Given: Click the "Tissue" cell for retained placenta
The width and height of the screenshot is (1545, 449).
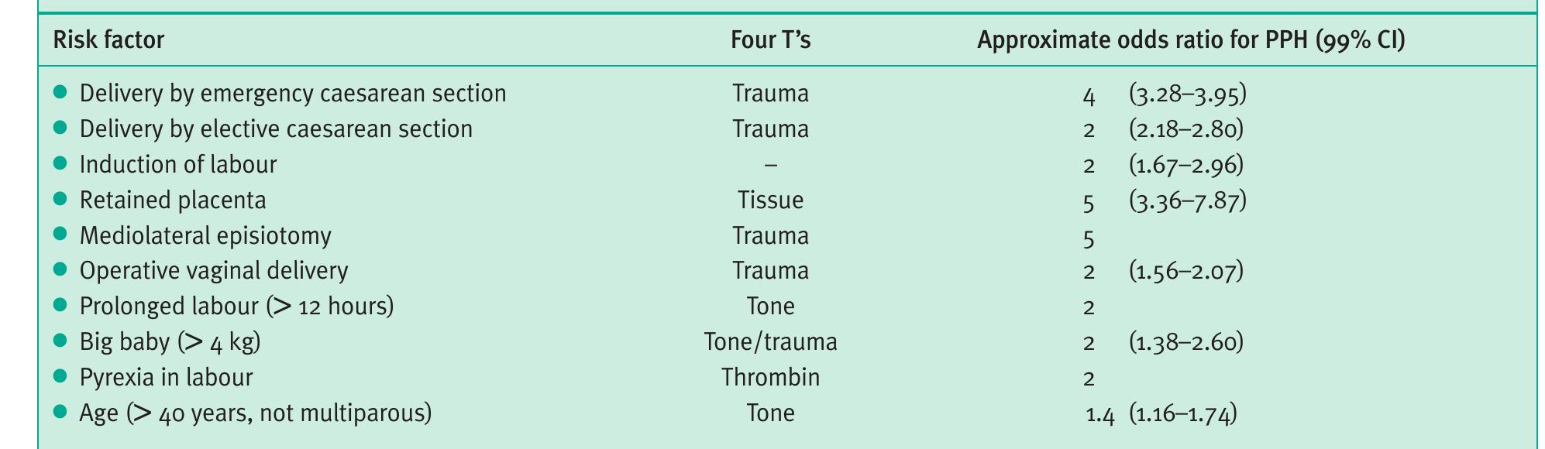Looking at the screenshot, I should pos(770,201).
